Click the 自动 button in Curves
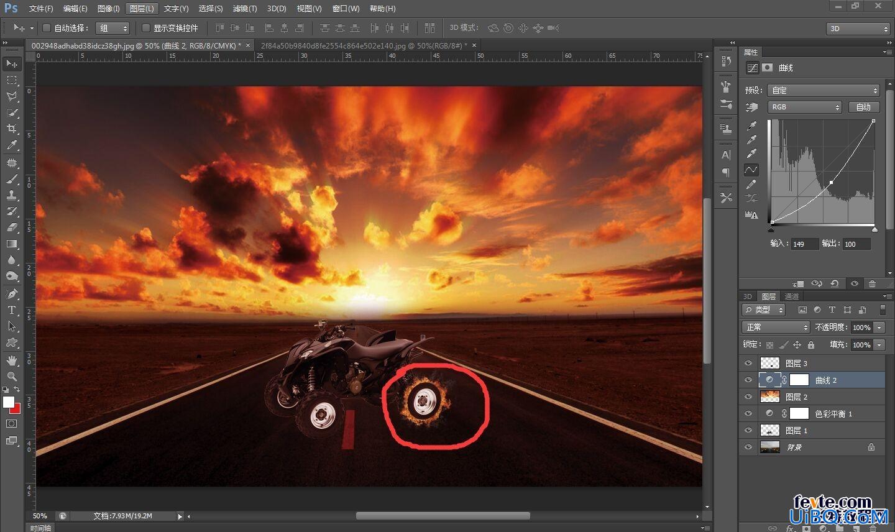 point(863,107)
